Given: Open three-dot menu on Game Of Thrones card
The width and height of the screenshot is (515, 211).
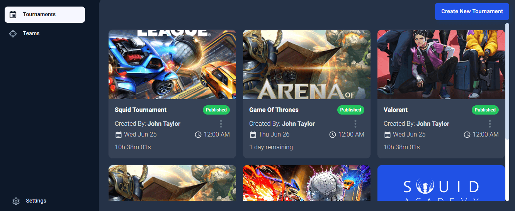Looking at the screenshot, I should click(355, 124).
